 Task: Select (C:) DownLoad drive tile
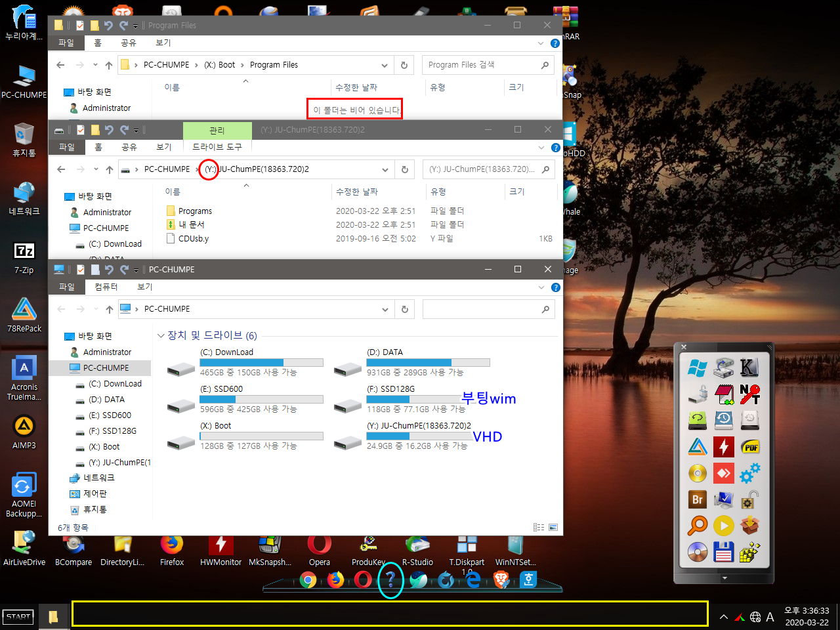pyautogui.click(x=245, y=363)
